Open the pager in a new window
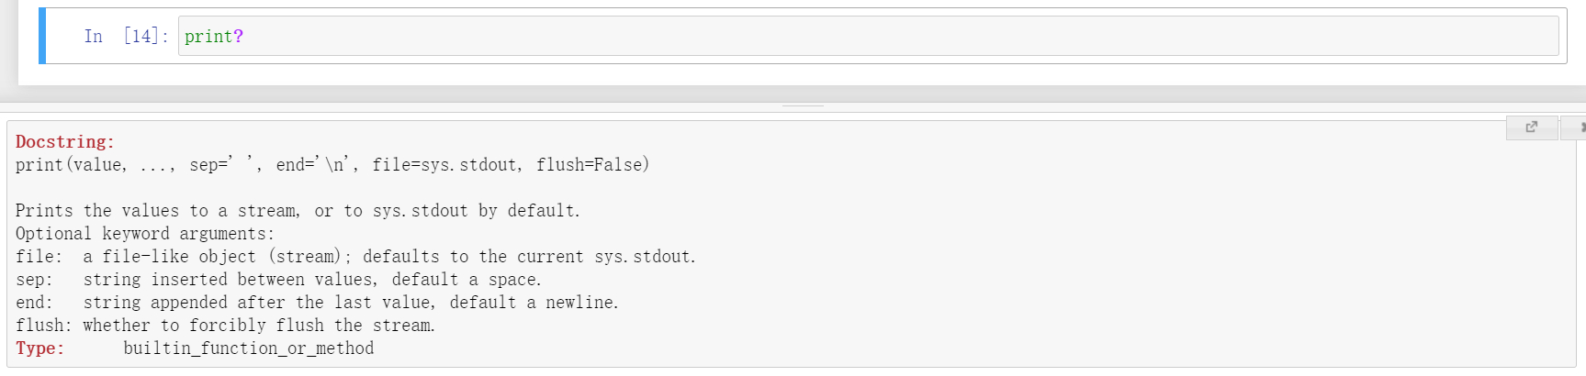This screenshot has height=376, width=1586. [1532, 127]
